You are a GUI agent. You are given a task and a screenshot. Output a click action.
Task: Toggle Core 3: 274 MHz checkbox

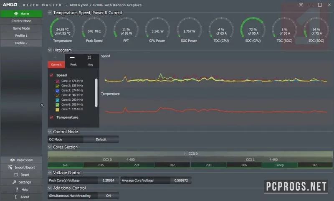click(57, 90)
